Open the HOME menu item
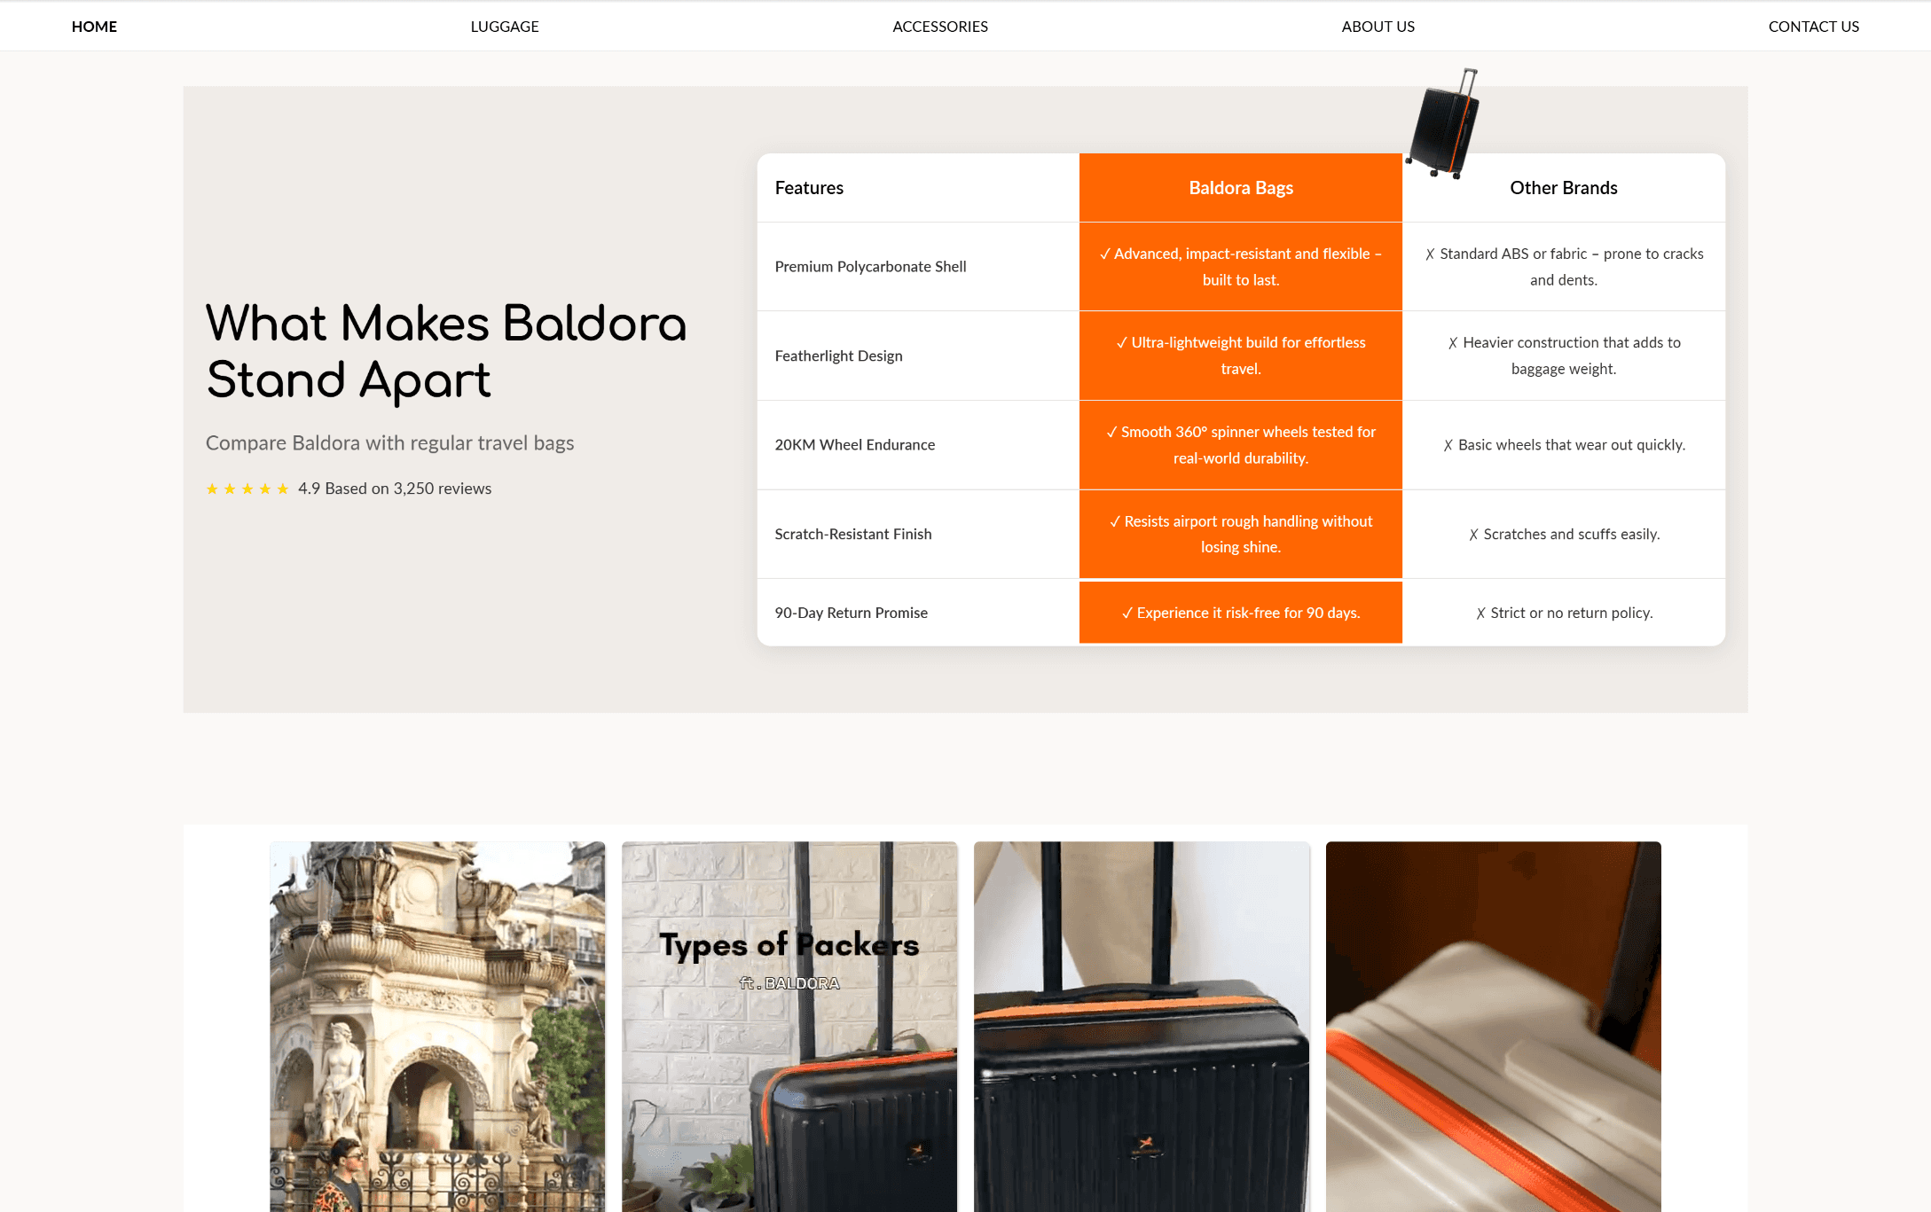Screen dimensions: 1931x1212 coord(94,27)
